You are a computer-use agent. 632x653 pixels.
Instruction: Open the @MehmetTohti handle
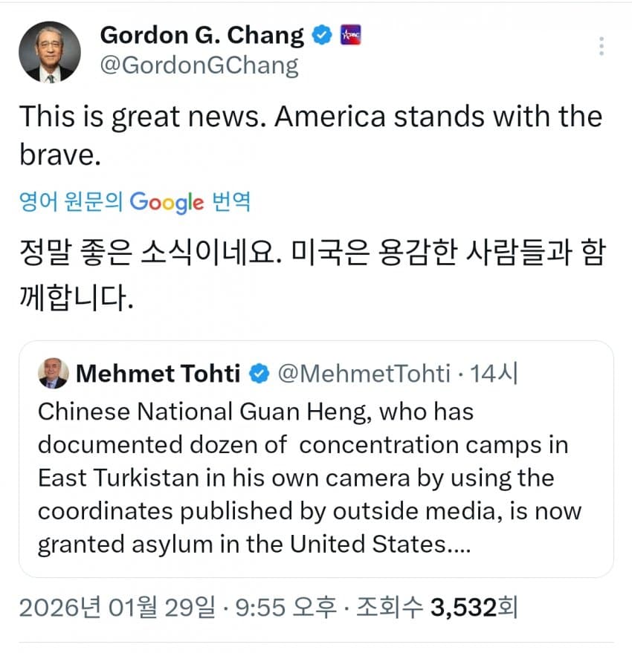tap(364, 374)
